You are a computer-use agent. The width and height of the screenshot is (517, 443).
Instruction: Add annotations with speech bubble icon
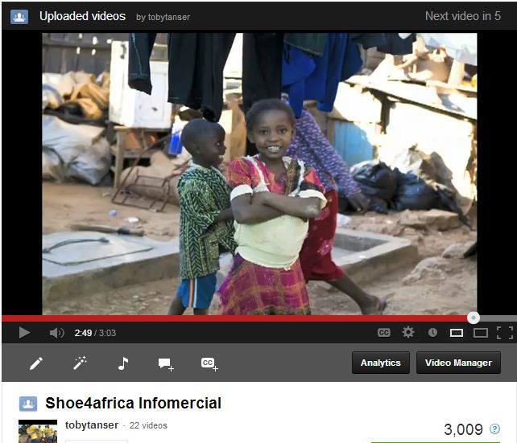pos(166,364)
